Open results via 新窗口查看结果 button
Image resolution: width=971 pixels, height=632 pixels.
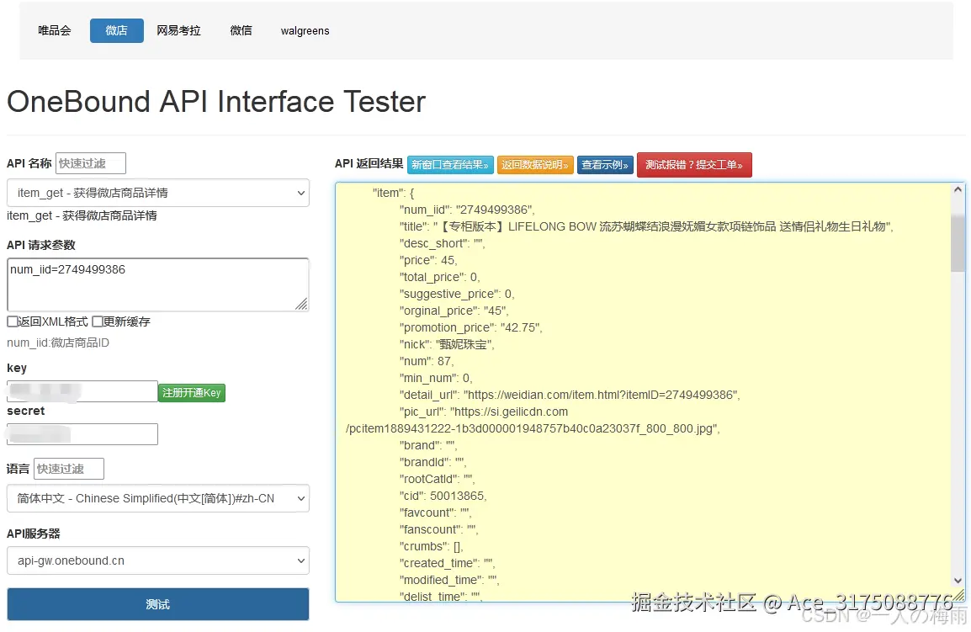click(x=450, y=165)
